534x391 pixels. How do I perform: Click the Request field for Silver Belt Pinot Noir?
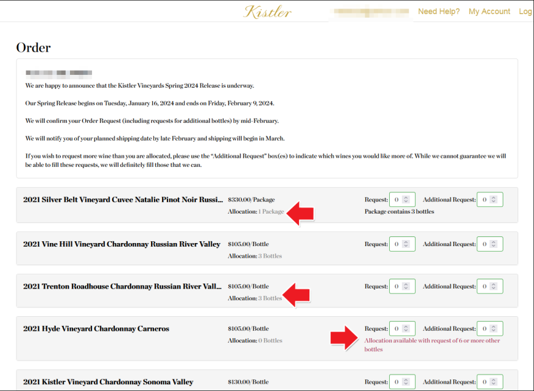(x=402, y=199)
